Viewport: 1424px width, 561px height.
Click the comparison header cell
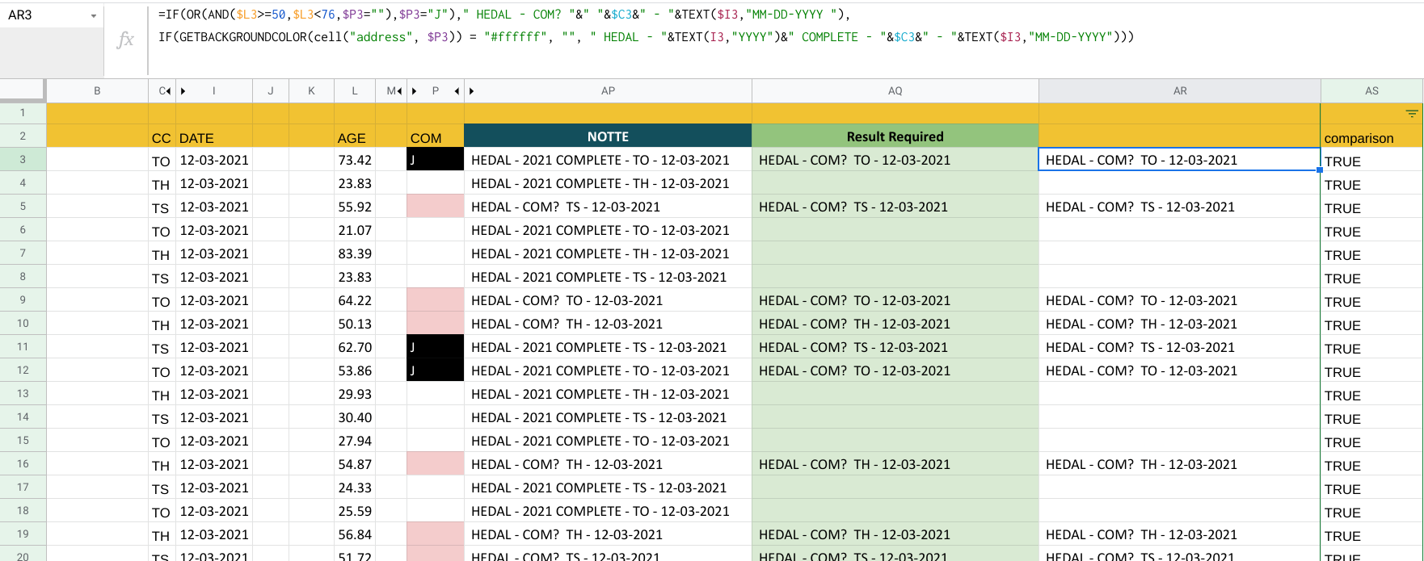(1371, 137)
